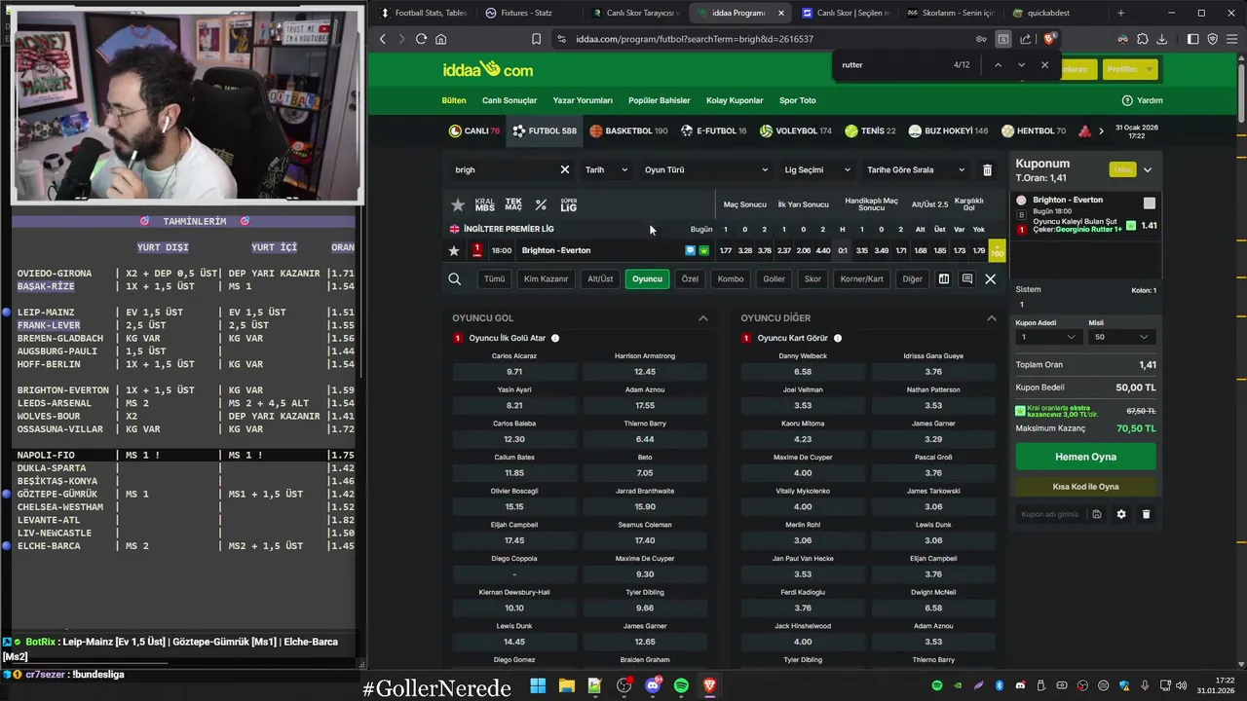This screenshot has height=701, width=1247.
Task: Click the percentage filter icon
Action: [541, 204]
